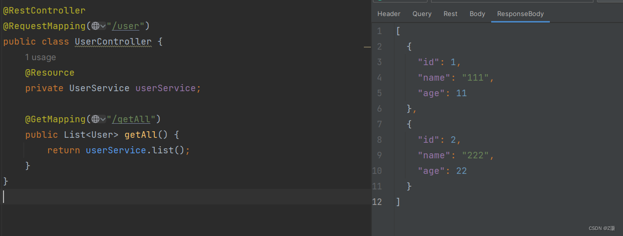Click the "age": 22 line
Viewport: 623px width, 236px height.
[x=442, y=171]
